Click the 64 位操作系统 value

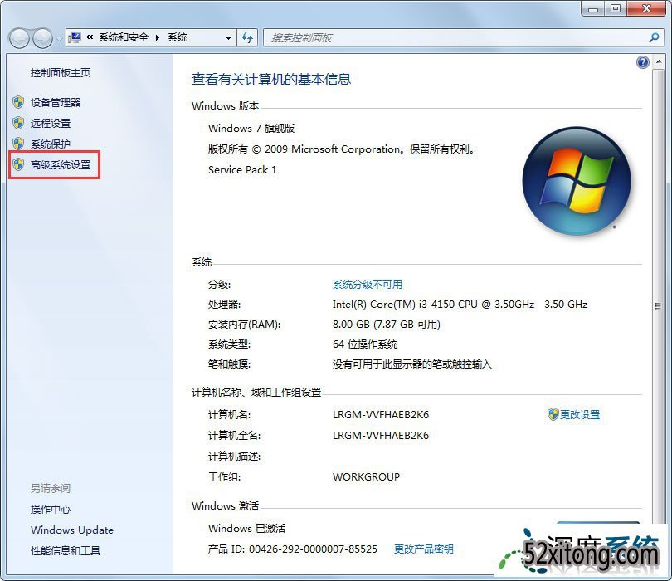(x=365, y=344)
